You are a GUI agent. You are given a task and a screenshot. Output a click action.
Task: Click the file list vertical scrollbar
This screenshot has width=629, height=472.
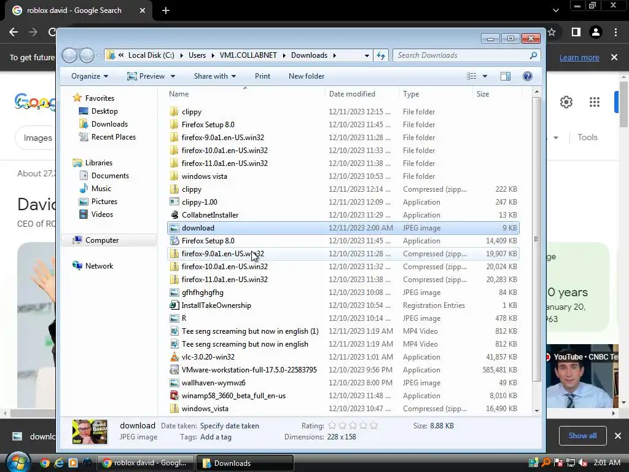pos(536,239)
